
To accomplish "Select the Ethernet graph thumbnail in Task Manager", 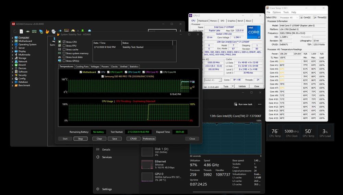I will pyautogui.click(x=147, y=165).
